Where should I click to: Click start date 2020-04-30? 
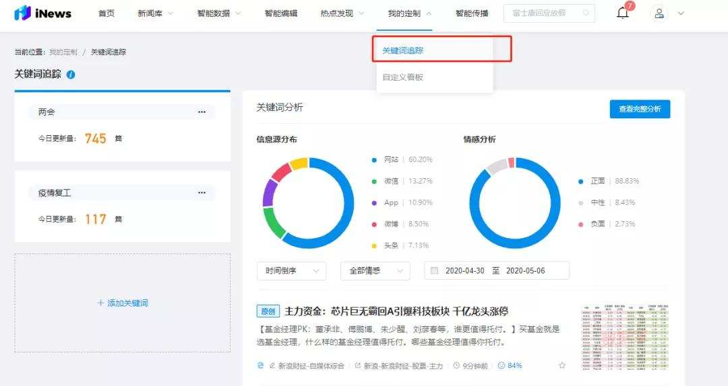tap(464, 270)
